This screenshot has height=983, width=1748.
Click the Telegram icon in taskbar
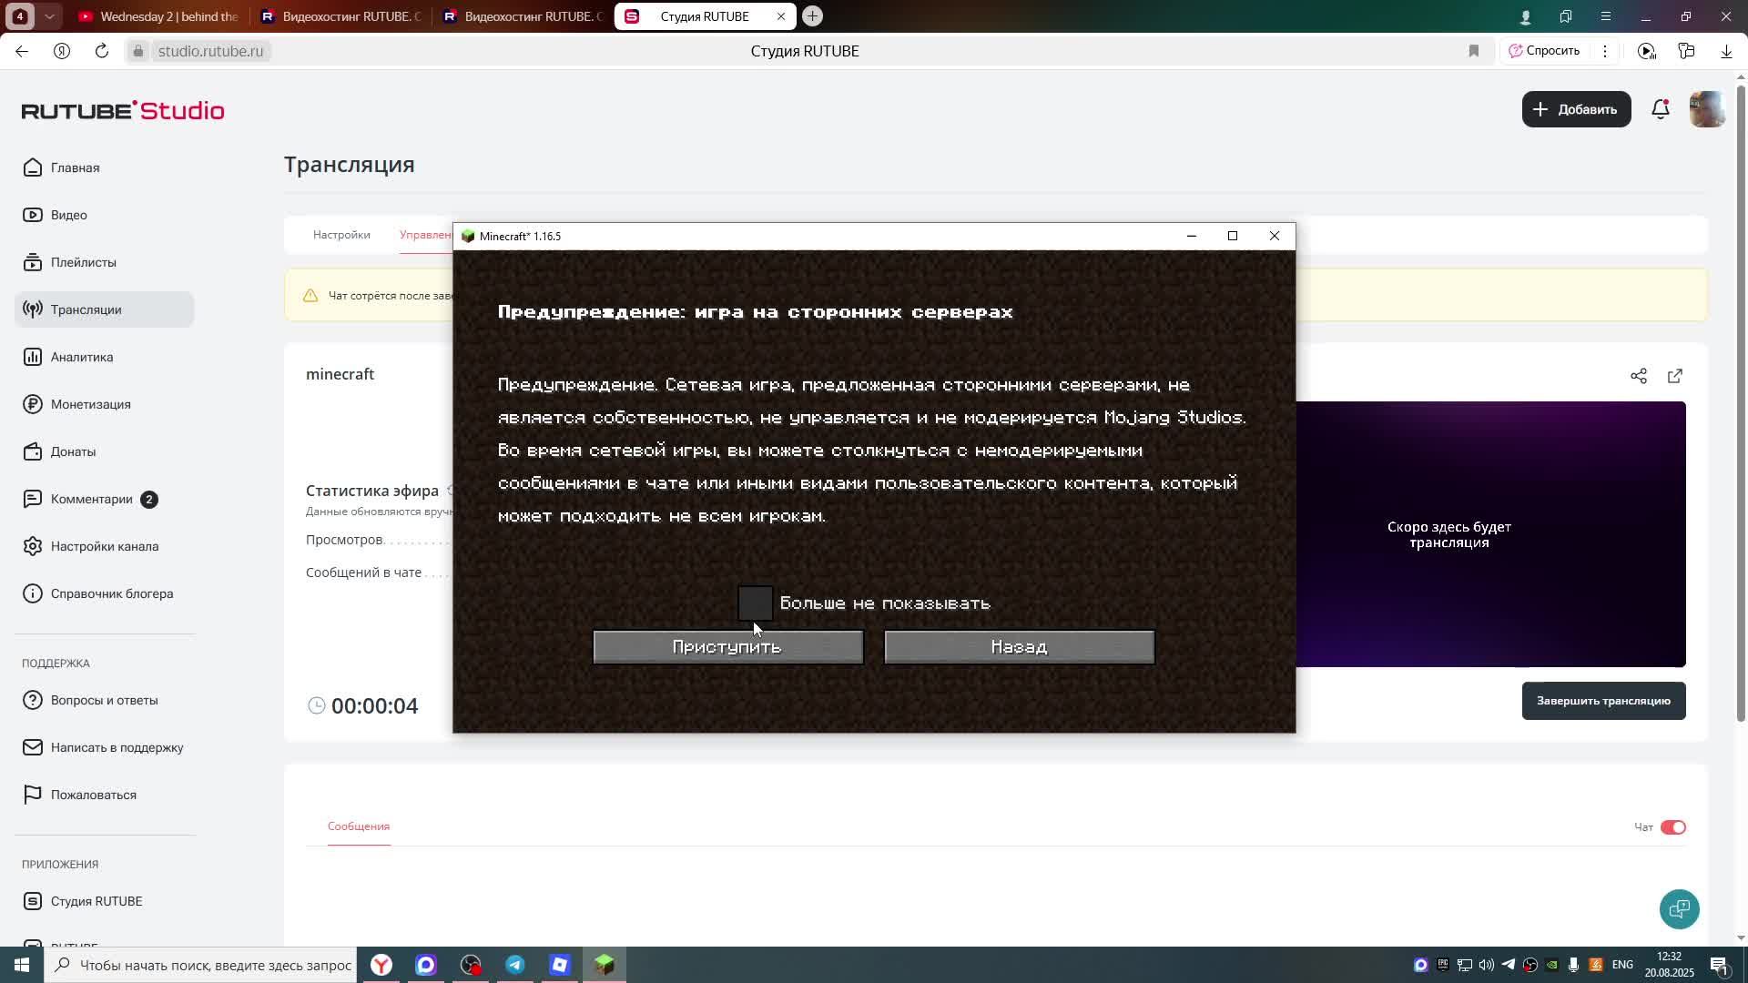(x=515, y=965)
